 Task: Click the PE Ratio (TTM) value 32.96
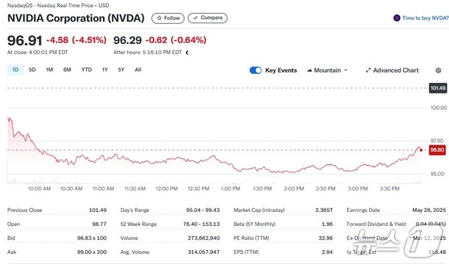326,238
